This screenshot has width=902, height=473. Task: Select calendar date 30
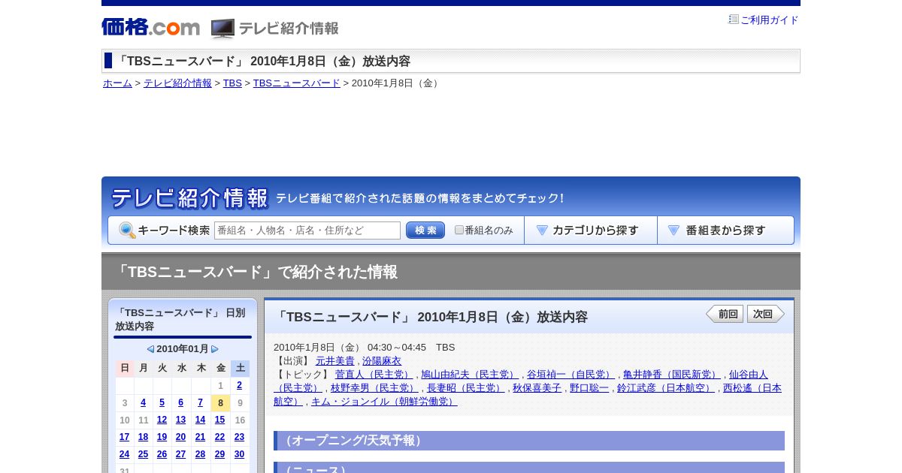point(239,454)
